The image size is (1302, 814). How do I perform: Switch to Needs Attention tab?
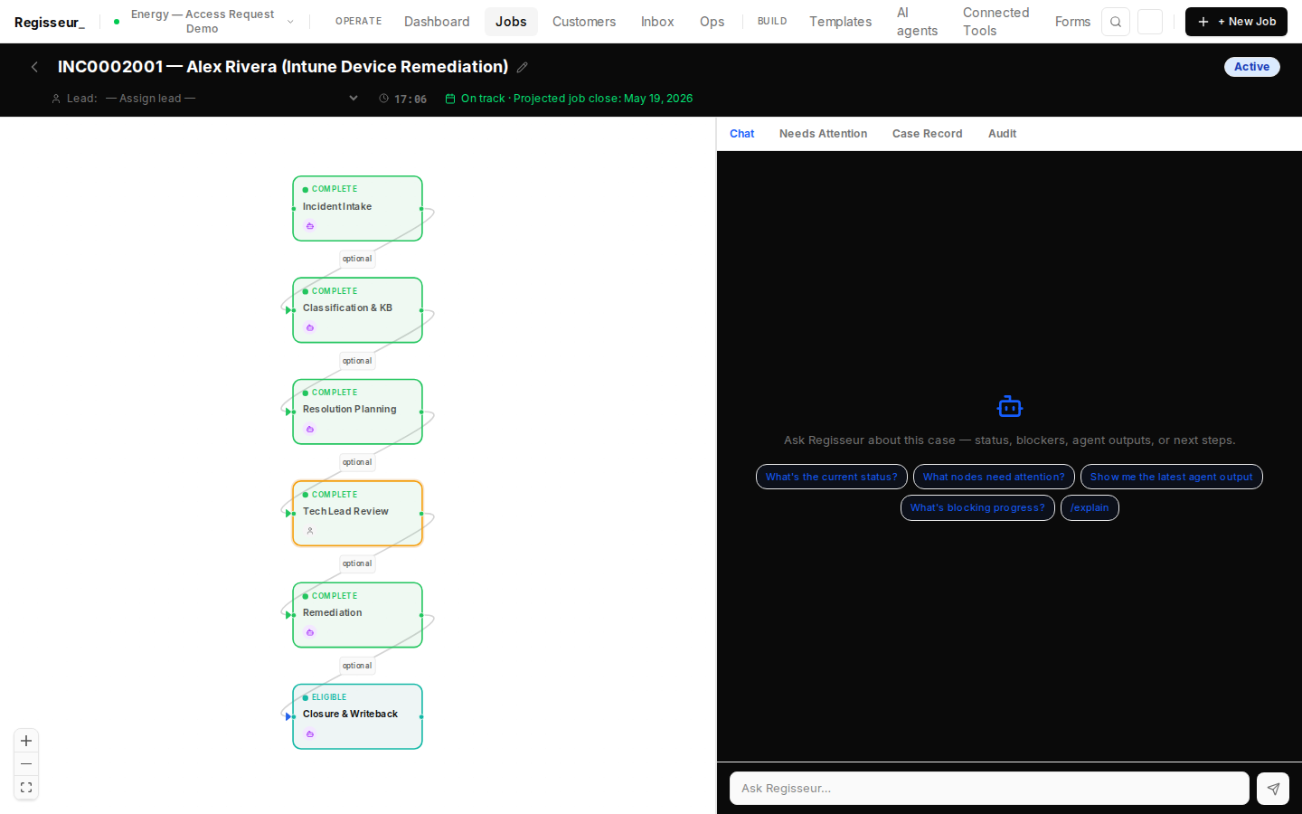pyautogui.click(x=823, y=134)
